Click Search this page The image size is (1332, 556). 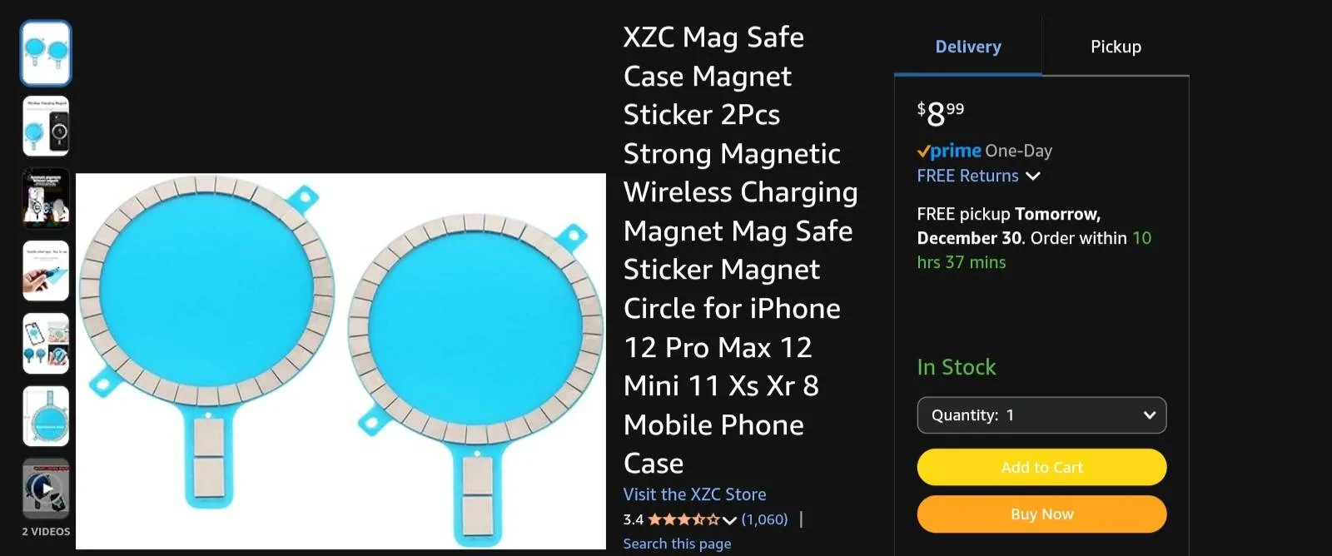point(676,544)
